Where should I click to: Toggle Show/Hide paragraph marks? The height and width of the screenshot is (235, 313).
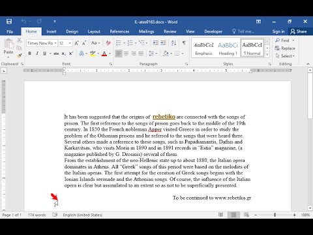pos(184,43)
